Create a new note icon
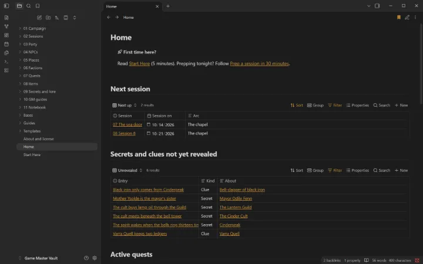 [39, 18]
